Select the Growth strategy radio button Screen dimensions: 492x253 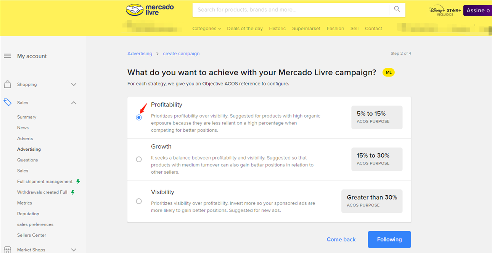(139, 160)
